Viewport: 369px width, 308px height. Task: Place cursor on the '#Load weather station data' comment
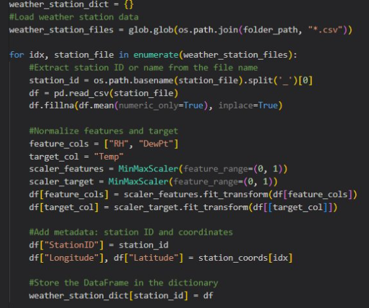(x=74, y=17)
